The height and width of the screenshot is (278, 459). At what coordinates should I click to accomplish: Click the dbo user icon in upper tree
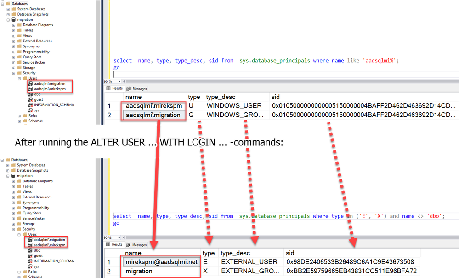[x=30, y=94]
